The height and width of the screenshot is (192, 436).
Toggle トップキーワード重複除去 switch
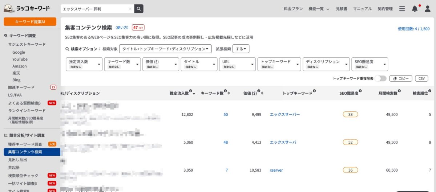pyautogui.click(x=380, y=78)
